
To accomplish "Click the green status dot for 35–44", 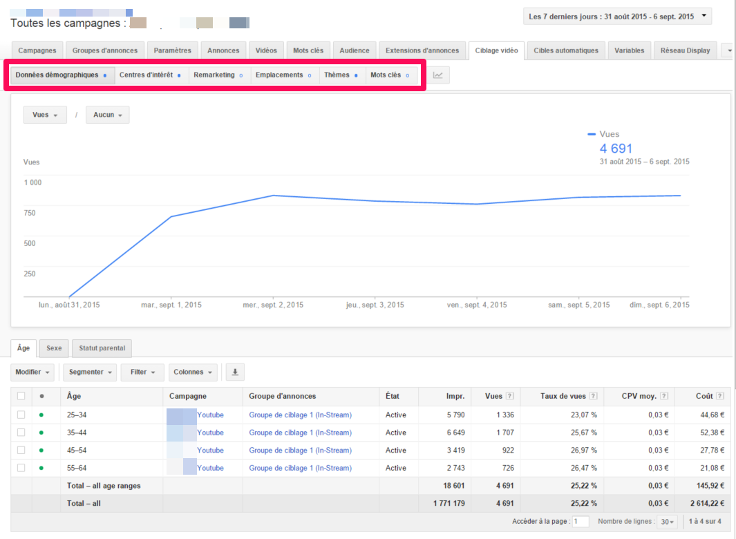I will (41, 433).
